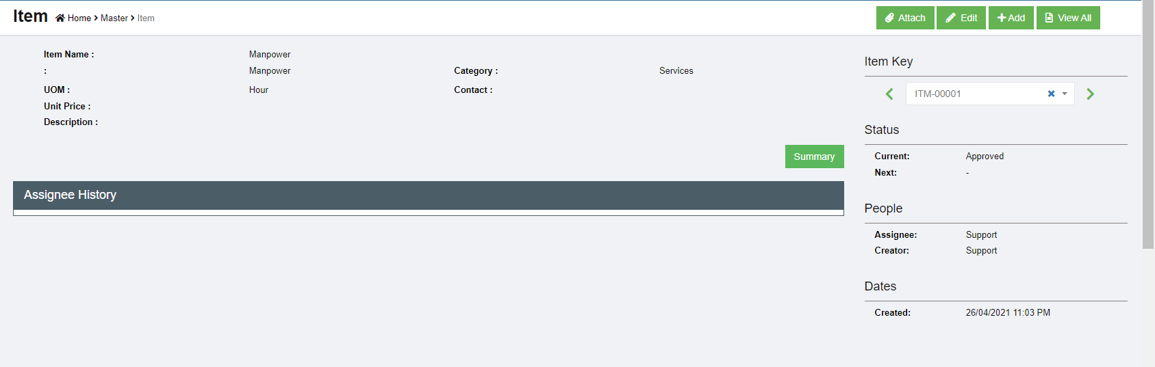The width and height of the screenshot is (1155, 367).
Task: Expand the Assignee History panel header
Action: [x=428, y=195]
